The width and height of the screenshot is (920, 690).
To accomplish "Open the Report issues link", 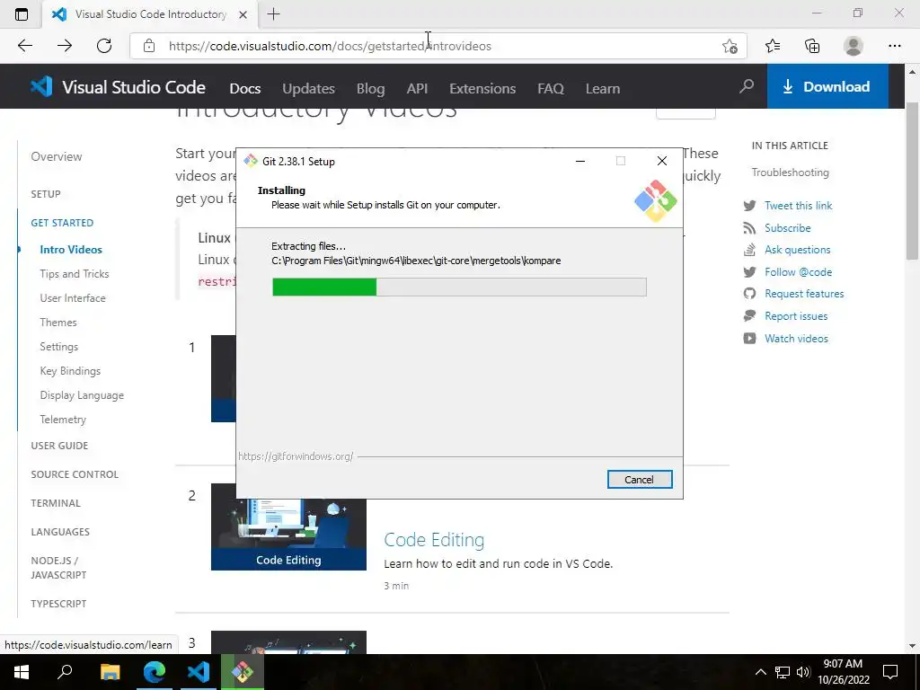I will [x=796, y=316].
